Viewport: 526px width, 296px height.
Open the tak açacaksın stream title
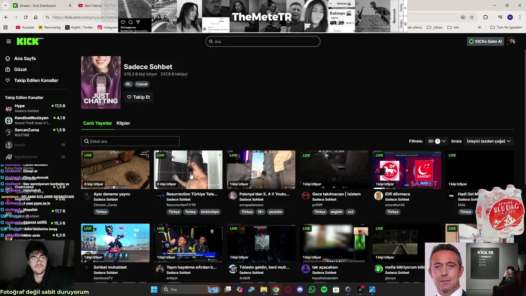coord(325,267)
